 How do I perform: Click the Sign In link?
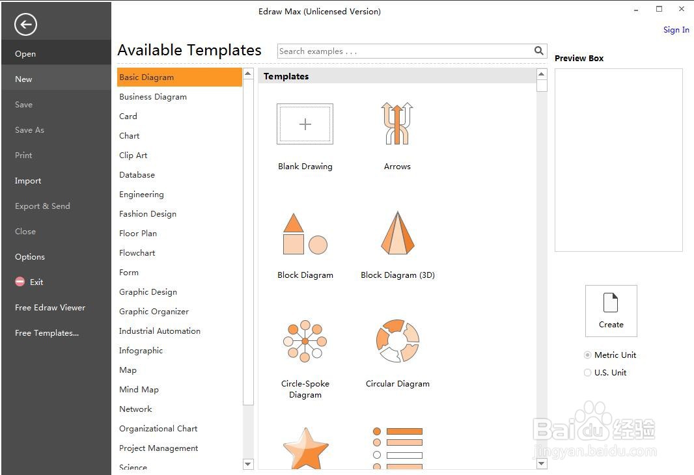coord(676,30)
